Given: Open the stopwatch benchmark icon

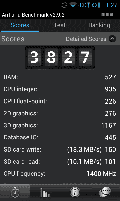Looking at the screenshot, I should coord(15,192).
